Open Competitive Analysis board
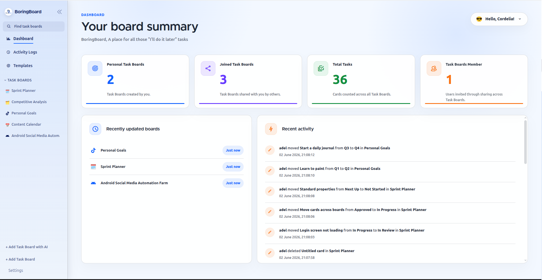 tap(29, 102)
